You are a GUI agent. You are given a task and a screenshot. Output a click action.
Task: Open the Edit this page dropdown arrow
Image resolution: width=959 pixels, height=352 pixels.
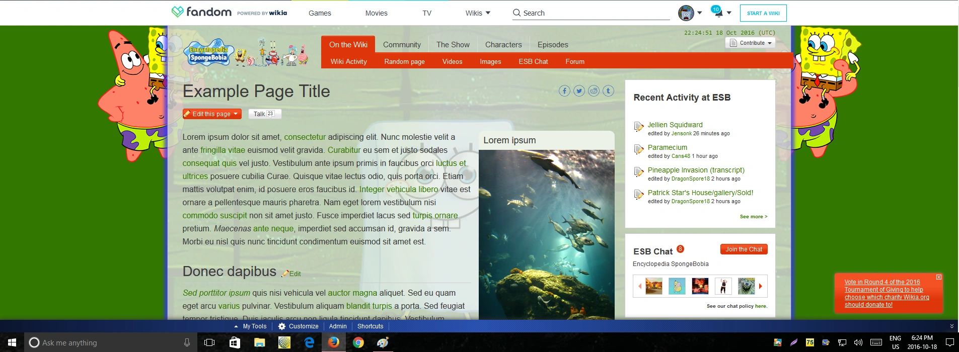(236, 114)
